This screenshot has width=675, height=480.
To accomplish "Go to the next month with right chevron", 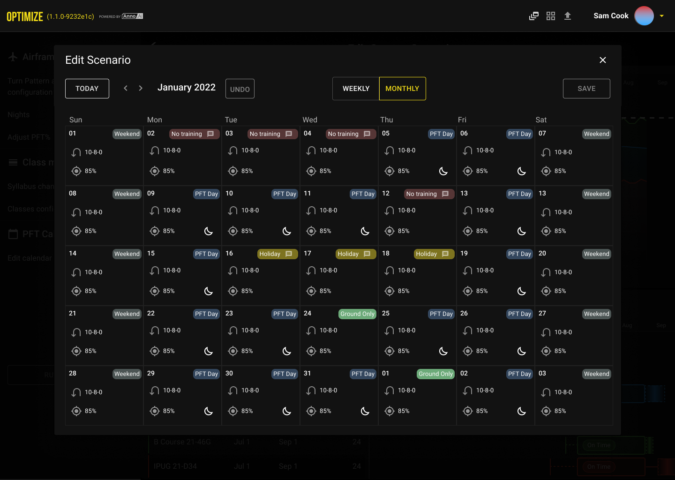I will click(x=141, y=88).
